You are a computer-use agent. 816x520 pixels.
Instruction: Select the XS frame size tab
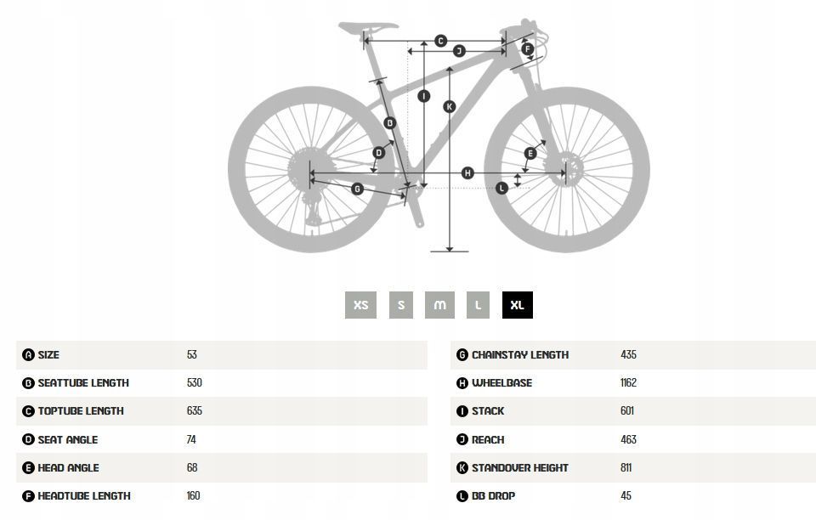(x=360, y=304)
